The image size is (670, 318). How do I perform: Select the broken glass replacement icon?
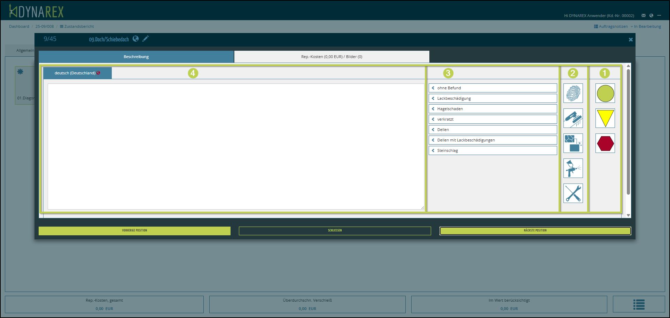click(x=573, y=143)
